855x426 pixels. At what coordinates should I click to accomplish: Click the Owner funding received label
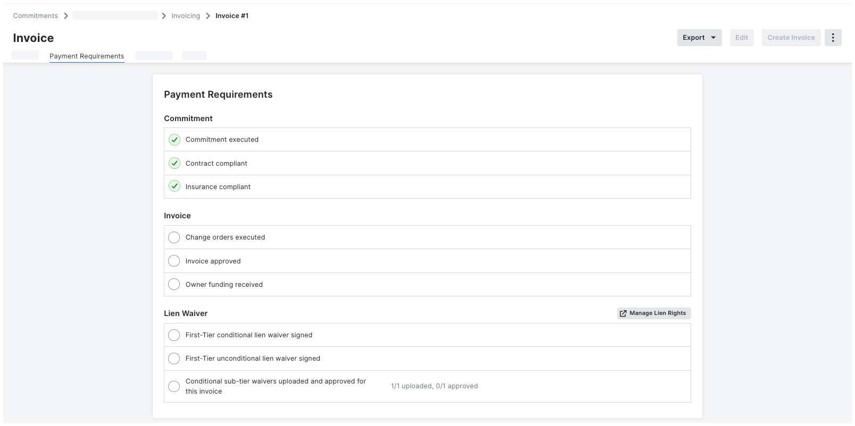tap(224, 285)
